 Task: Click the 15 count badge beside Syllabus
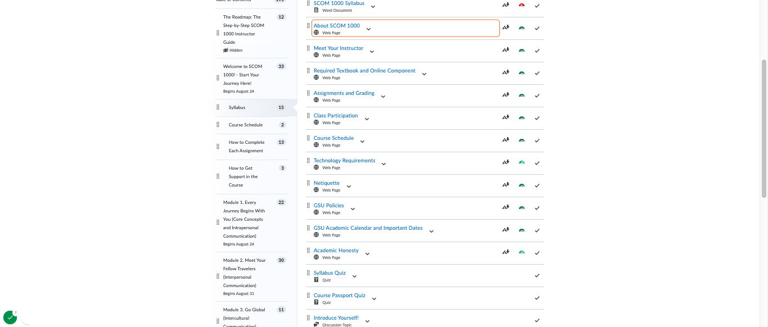coord(281,107)
